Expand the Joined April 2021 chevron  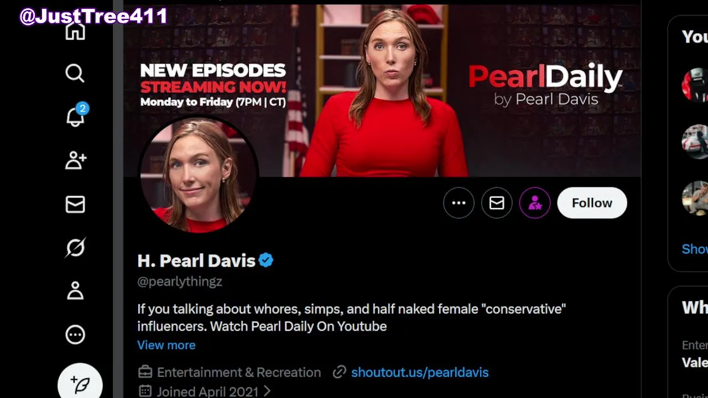tap(267, 391)
